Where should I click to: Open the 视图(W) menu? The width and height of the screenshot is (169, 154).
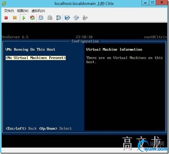point(23,11)
